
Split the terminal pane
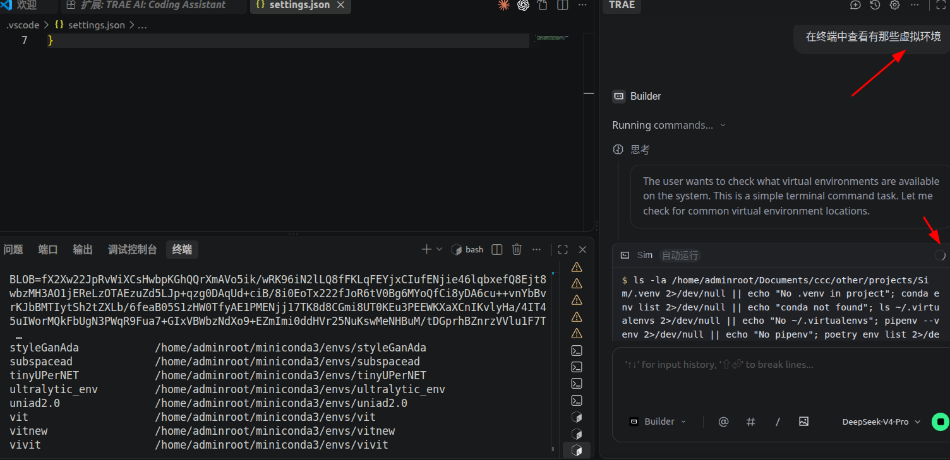click(497, 250)
